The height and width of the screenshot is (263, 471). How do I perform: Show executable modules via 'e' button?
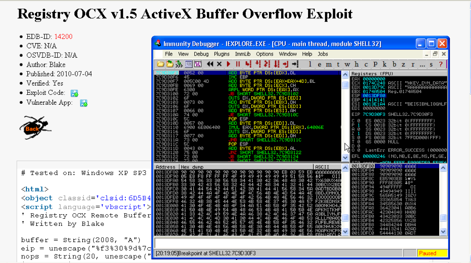point(319,64)
